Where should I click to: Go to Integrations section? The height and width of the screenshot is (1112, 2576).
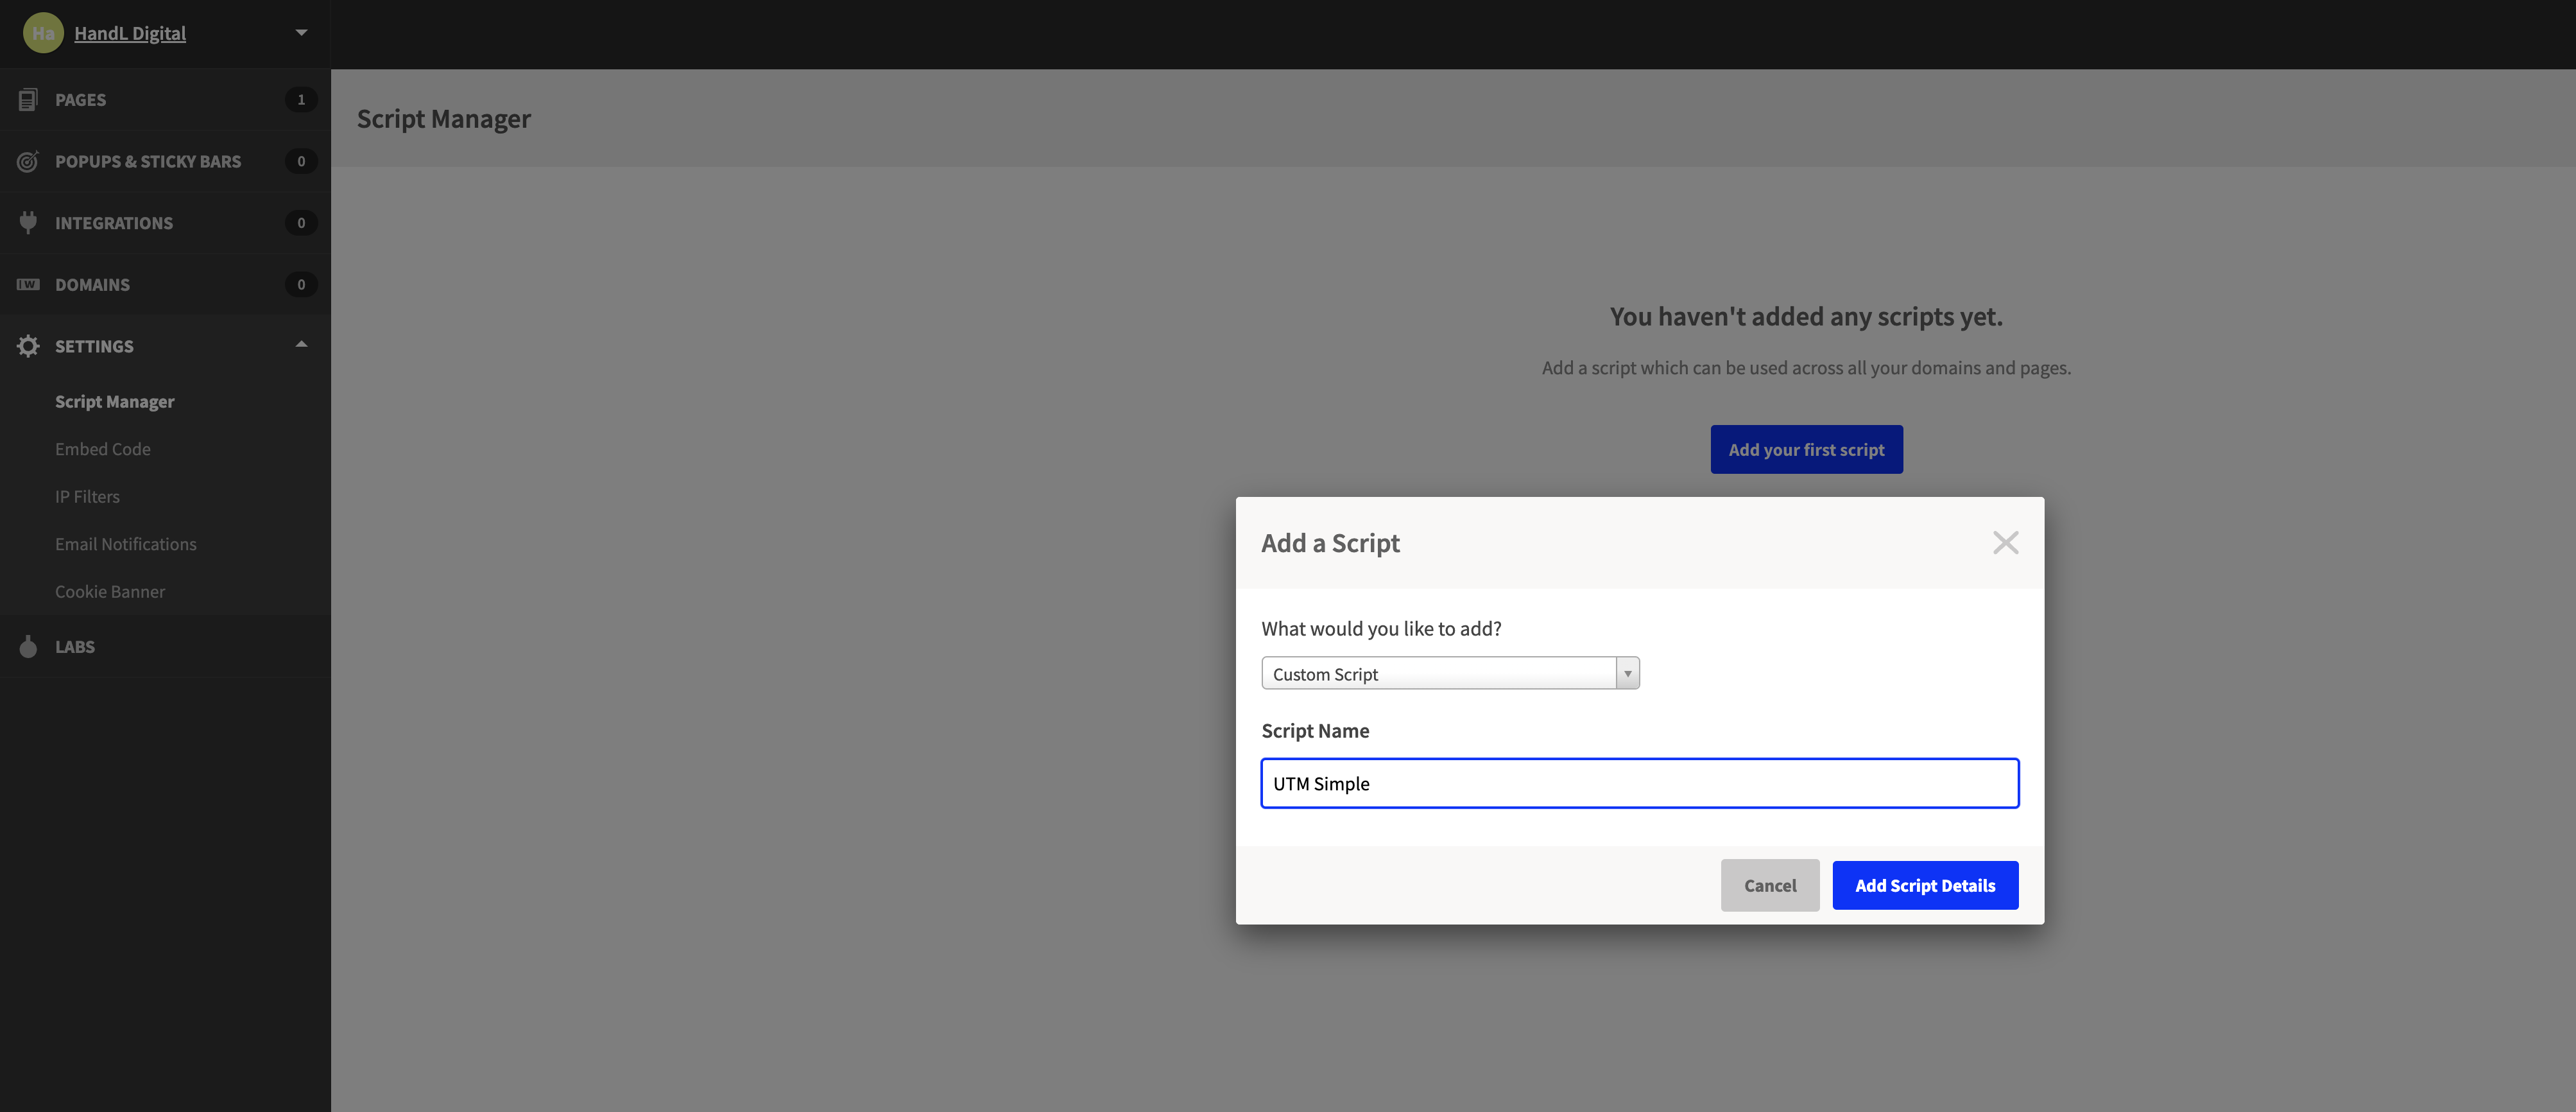(165, 222)
